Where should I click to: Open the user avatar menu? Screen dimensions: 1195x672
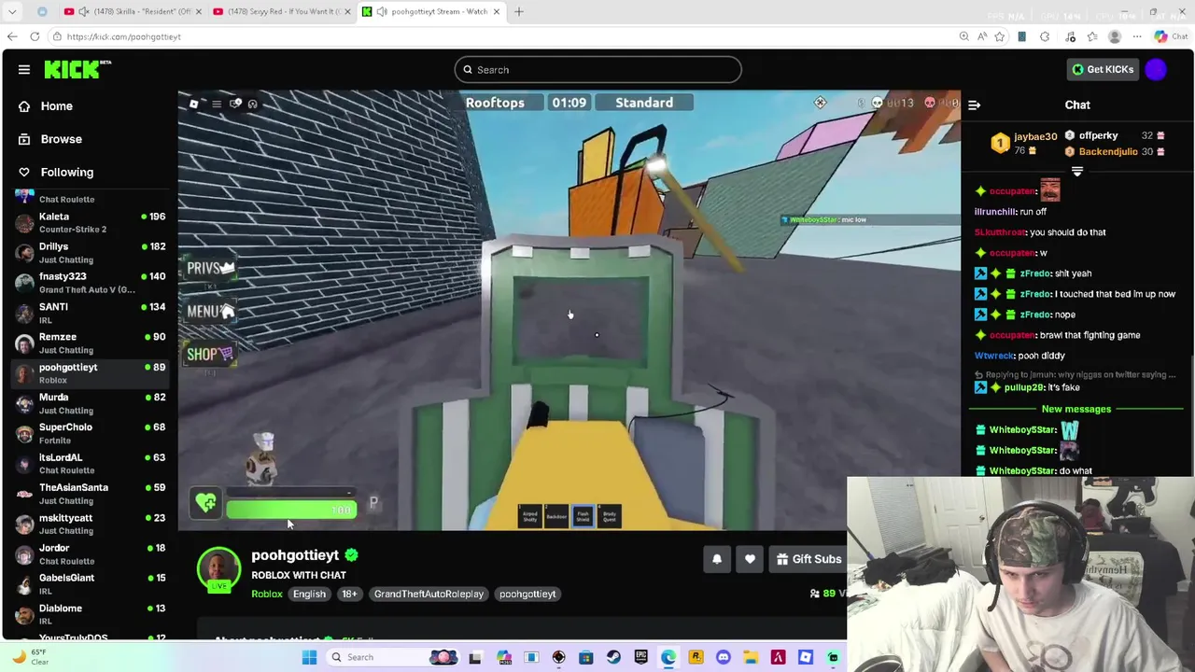tap(1156, 69)
